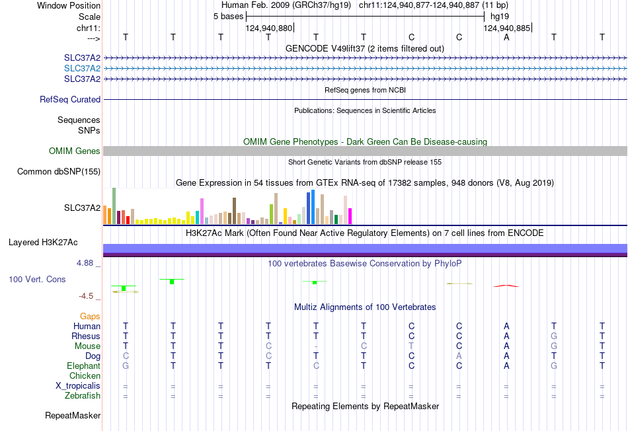Click the hg19 scale bar label
The height and width of the screenshot is (431, 628).
(x=500, y=17)
